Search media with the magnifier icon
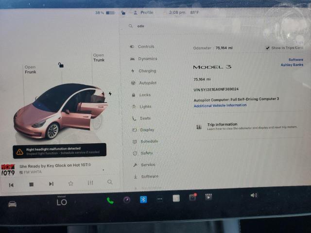Viewport: 311px width, 233px height. tap(110, 183)
